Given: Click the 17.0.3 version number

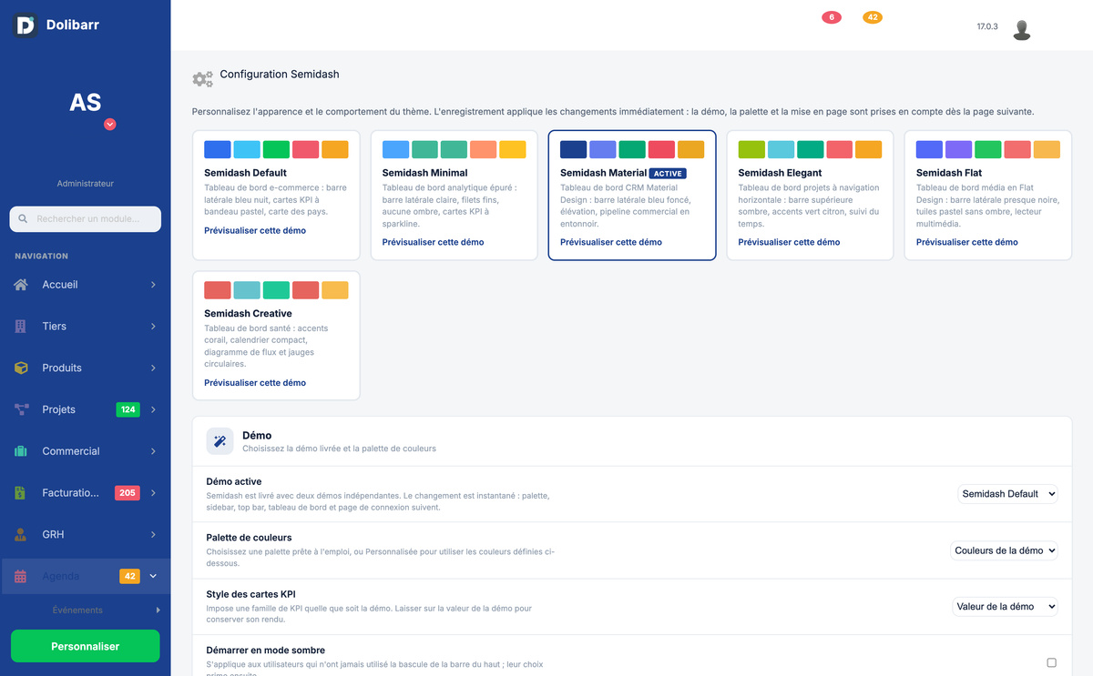Looking at the screenshot, I should [987, 27].
